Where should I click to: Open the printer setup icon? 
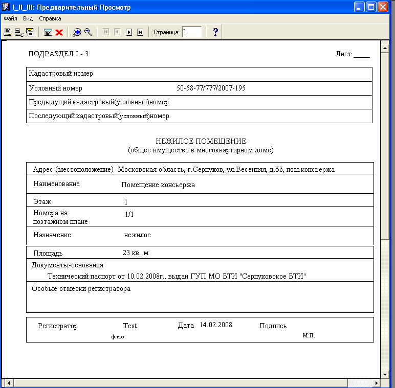point(19,32)
